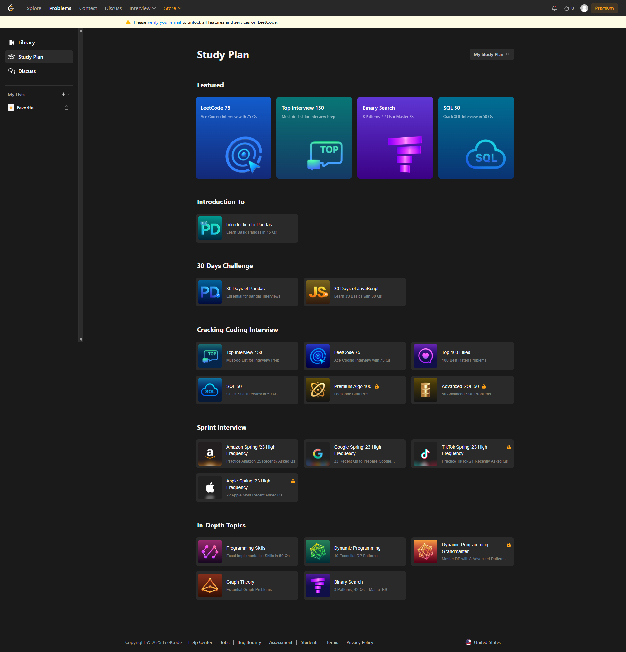Expand the Store dropdown menu
This screenshot has height=652, width=626.
click(x=172, y=8)
